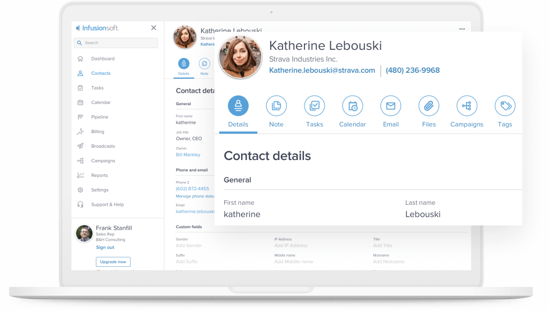Click the Reports chart icon
Image resolution: width=550 pixels, height=311 pixels.
coord(80,175)
